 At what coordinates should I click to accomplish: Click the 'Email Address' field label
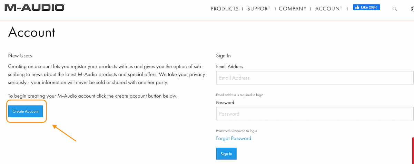(x=230, y=66)
